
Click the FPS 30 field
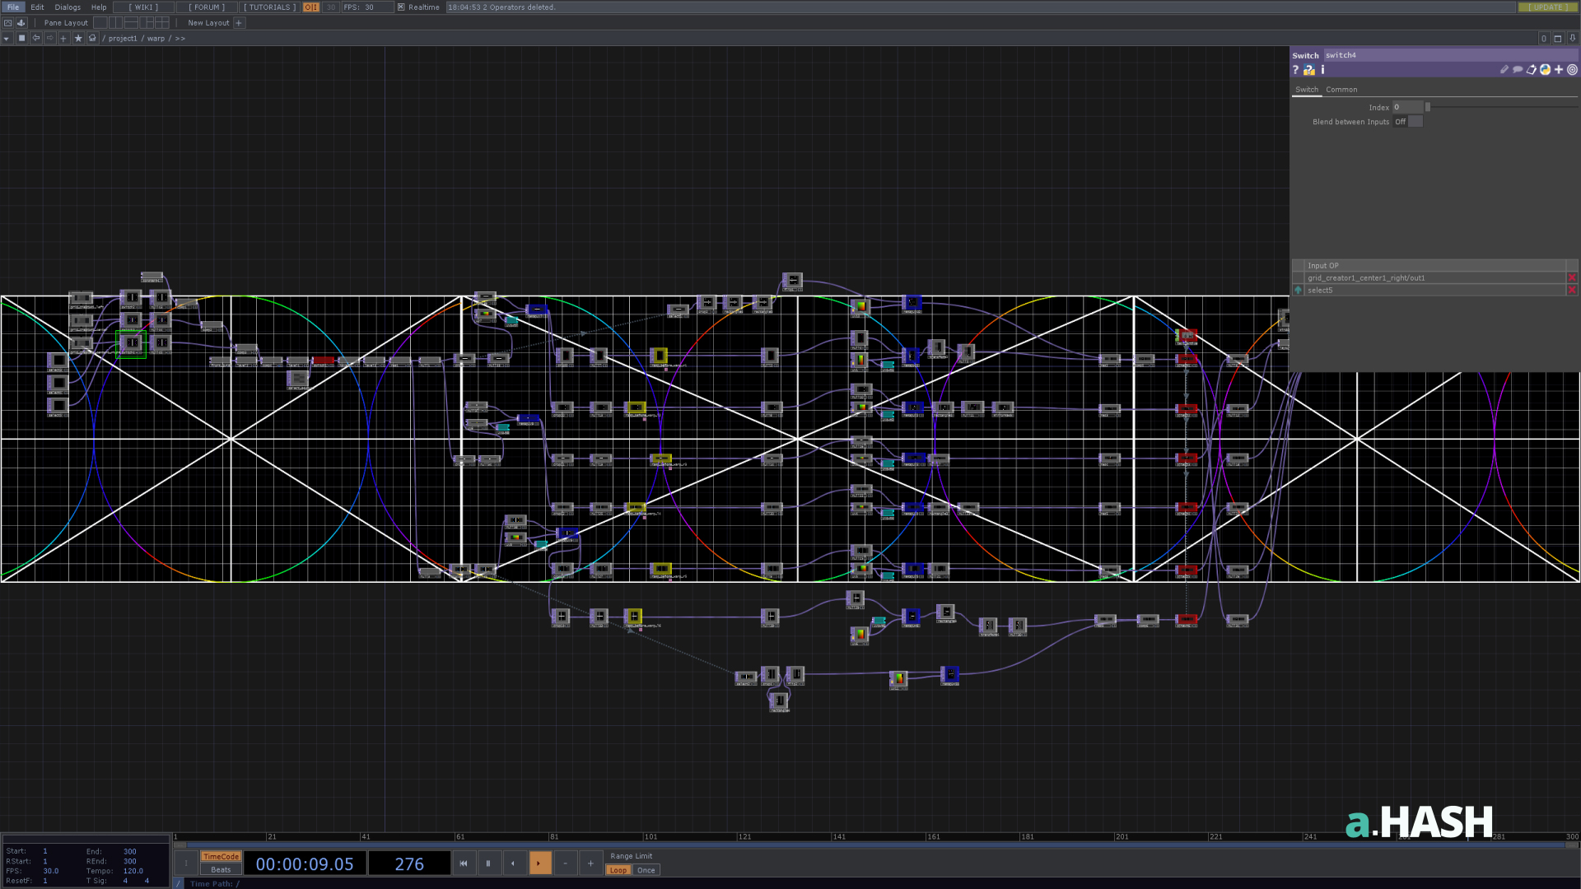(367, 7)
